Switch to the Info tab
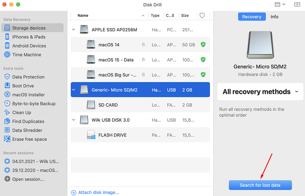This screenshot has height=196, width=305. (x=274, y=17)
